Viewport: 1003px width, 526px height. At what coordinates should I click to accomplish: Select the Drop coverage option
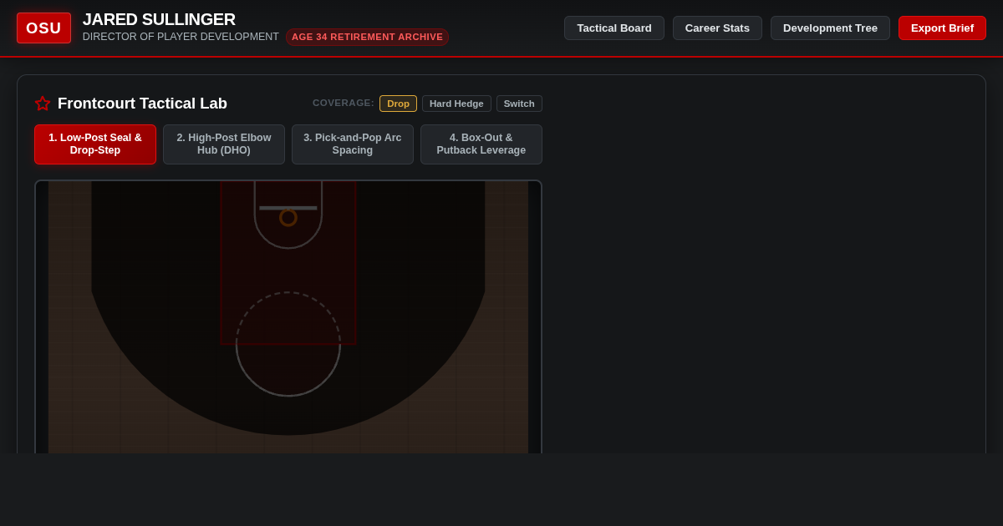click(398, 104)
